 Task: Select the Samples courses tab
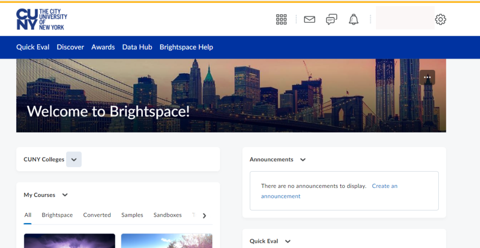pos(132,215)
